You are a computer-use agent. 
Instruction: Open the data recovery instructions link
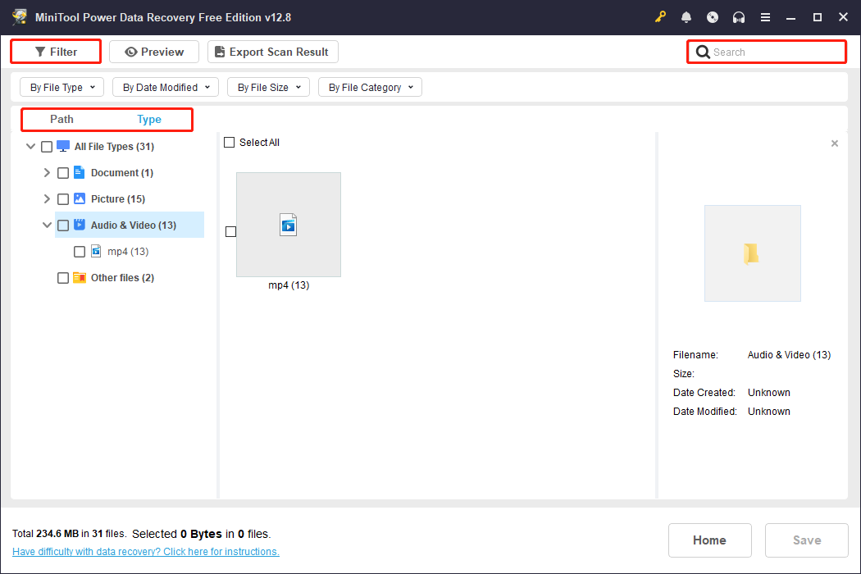tap(145, 551)
